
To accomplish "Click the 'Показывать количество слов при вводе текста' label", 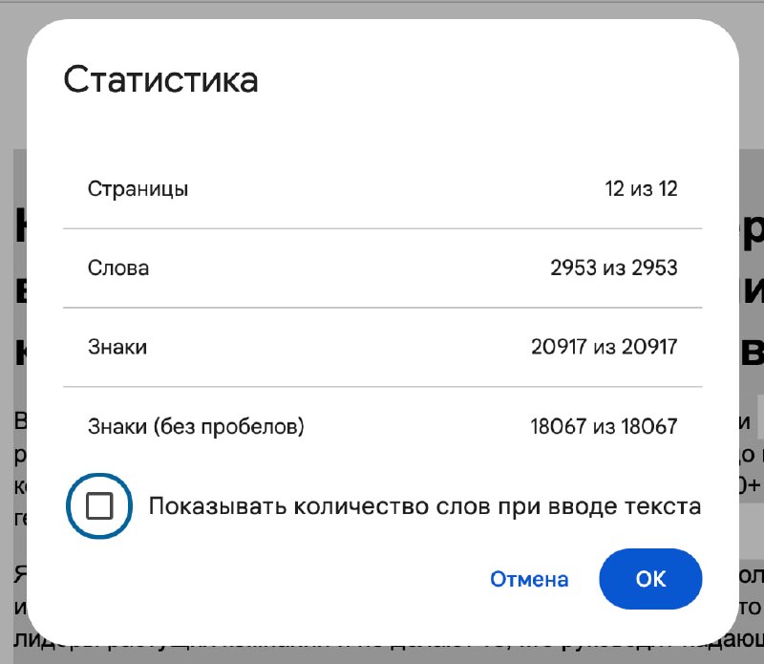I will (424, 506).
